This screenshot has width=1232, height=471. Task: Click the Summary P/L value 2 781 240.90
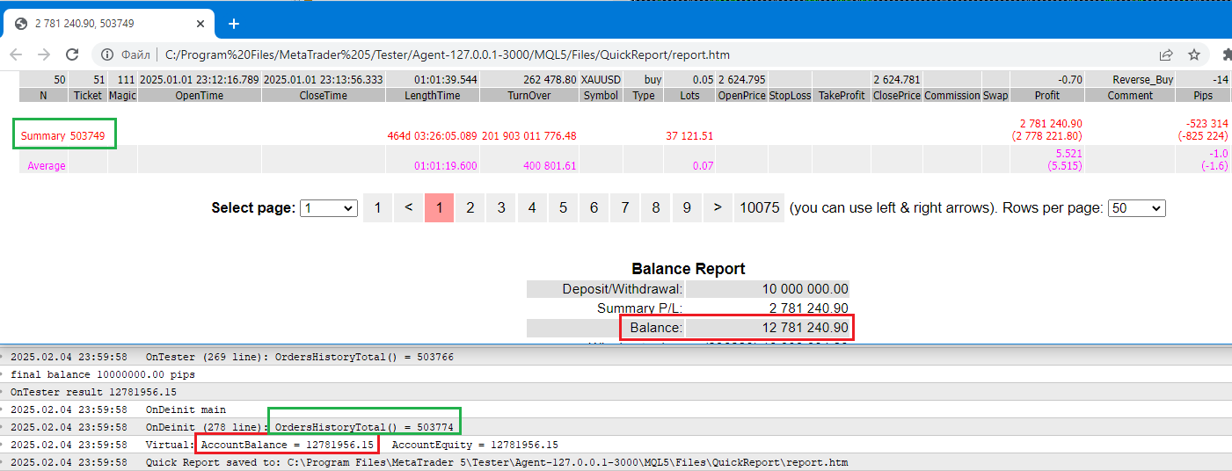tap(809, 308)
